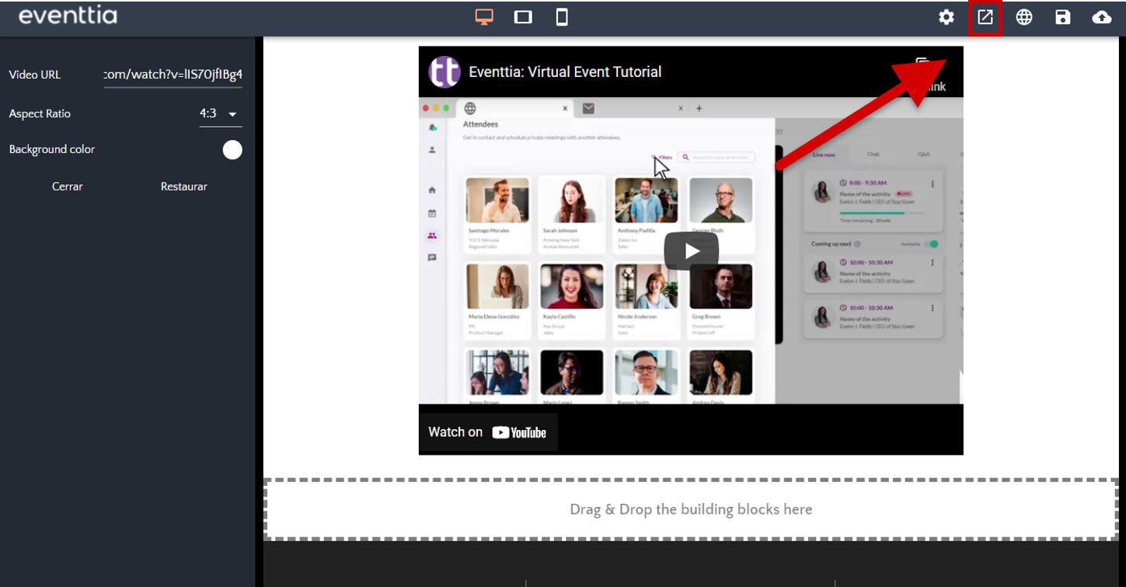This screenshot has width=1126, height=587.
Task: Publish using the cloud upload icon
Action: (1101, 17)
